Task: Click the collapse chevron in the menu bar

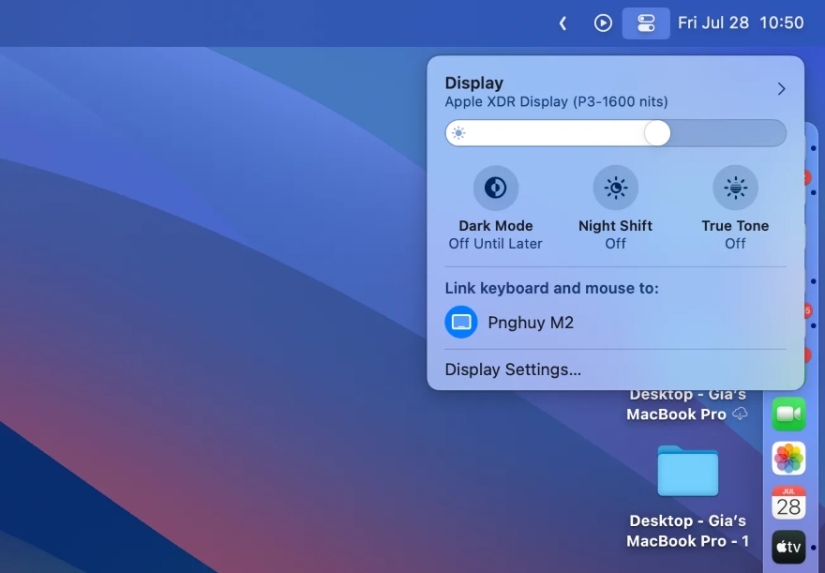Action: coord(562,23)
